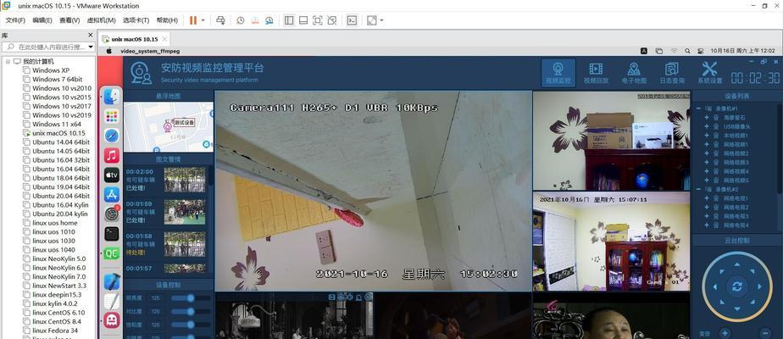Click 测试设备 marker on floating map
This screenshot has width=783, height=339.
(x=184, y=122)
